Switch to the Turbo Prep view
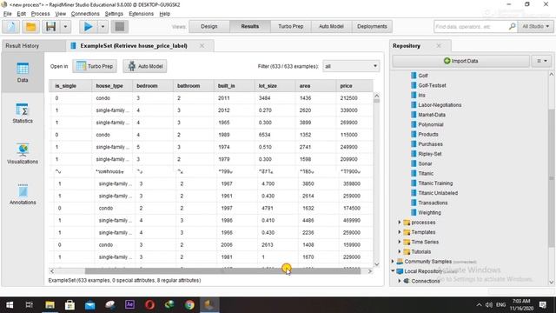 tap(291, 27)
